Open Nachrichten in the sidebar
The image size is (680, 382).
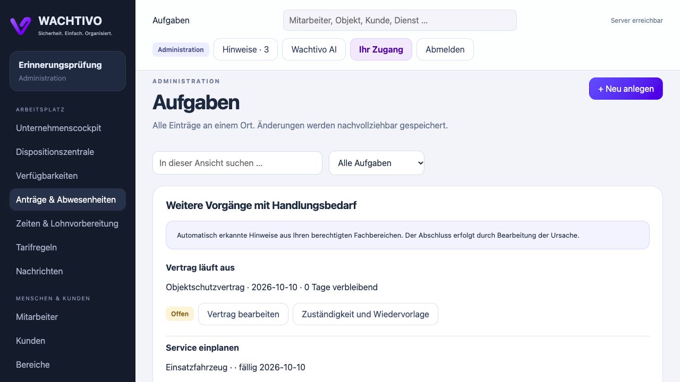point(67,271)
